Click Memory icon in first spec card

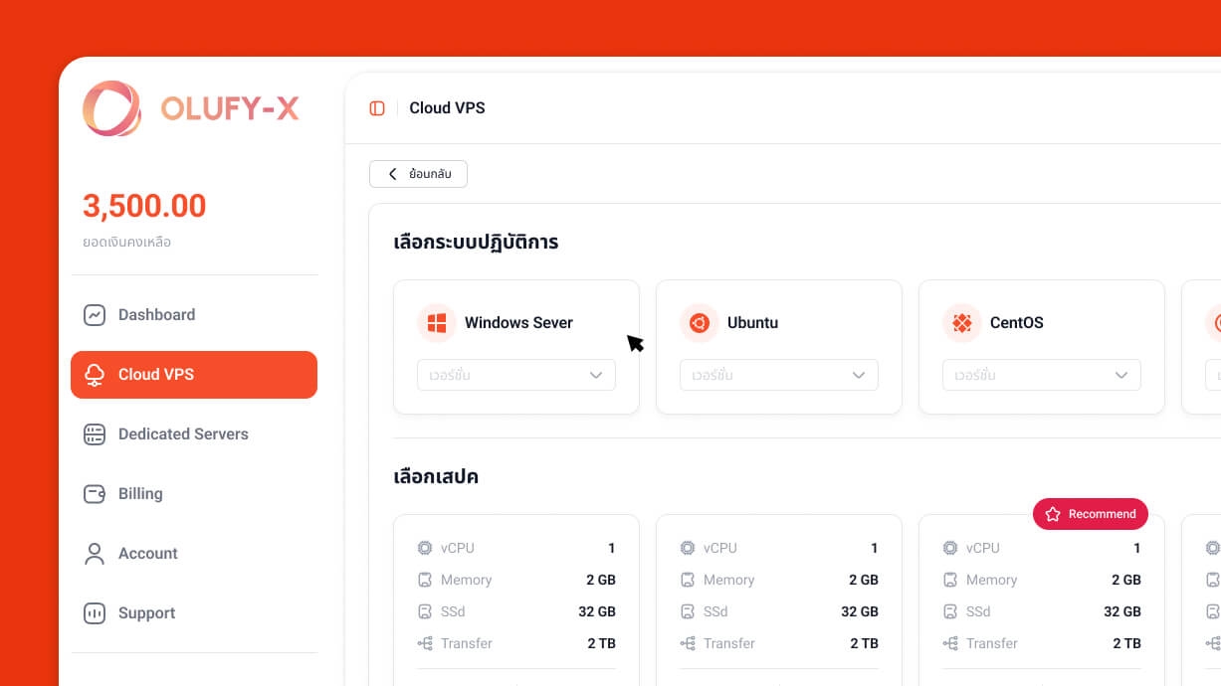click(x=425, y=580)
